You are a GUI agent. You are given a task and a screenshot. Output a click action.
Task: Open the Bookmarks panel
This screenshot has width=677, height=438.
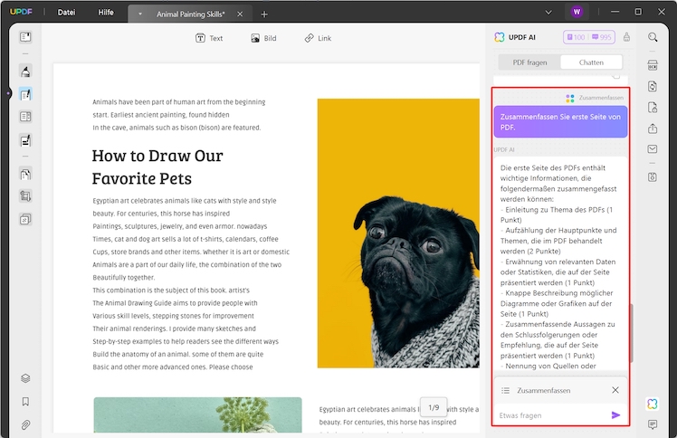25,401
